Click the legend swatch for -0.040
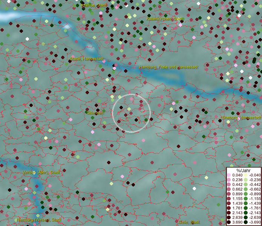This screenshot has height=226, width=262. 246,175
